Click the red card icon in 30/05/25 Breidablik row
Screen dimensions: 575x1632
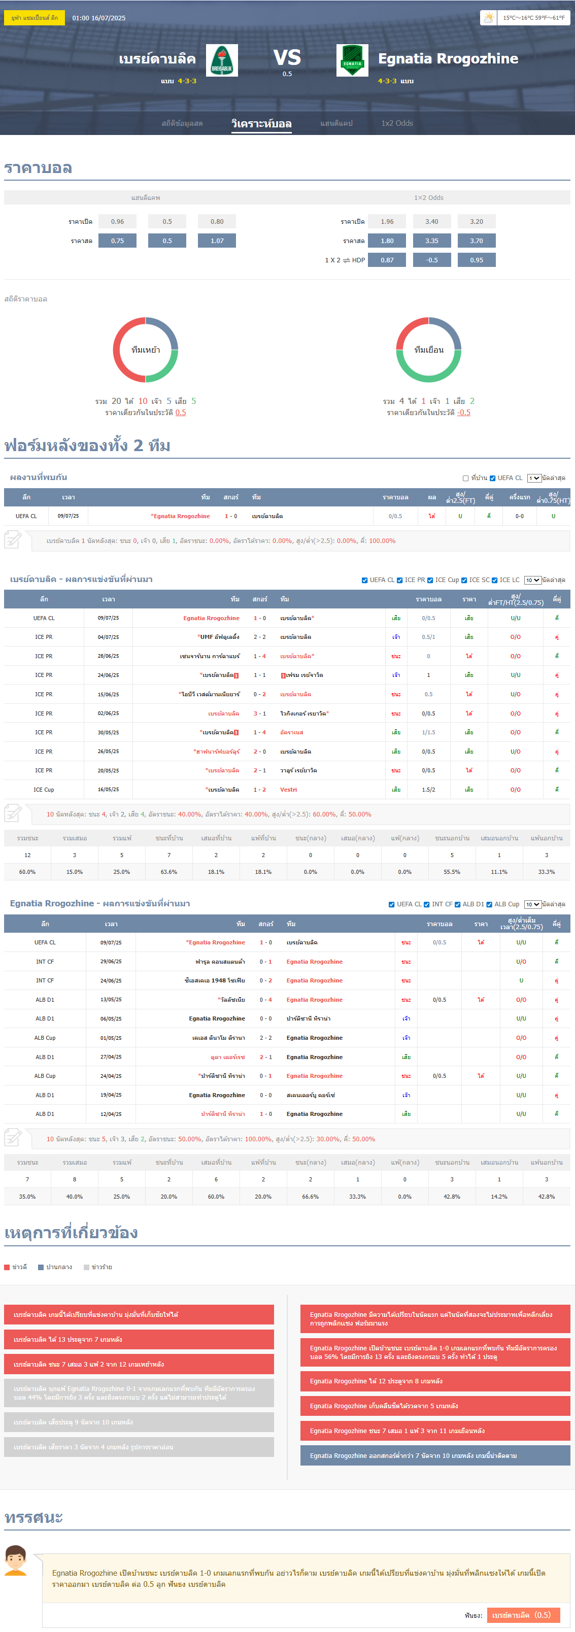(x=236, y=732)
